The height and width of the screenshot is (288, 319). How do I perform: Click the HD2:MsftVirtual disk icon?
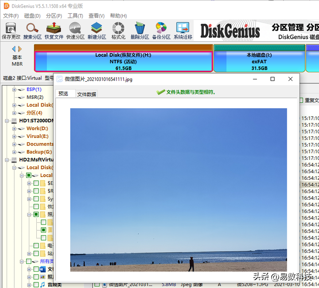point(14,160)
